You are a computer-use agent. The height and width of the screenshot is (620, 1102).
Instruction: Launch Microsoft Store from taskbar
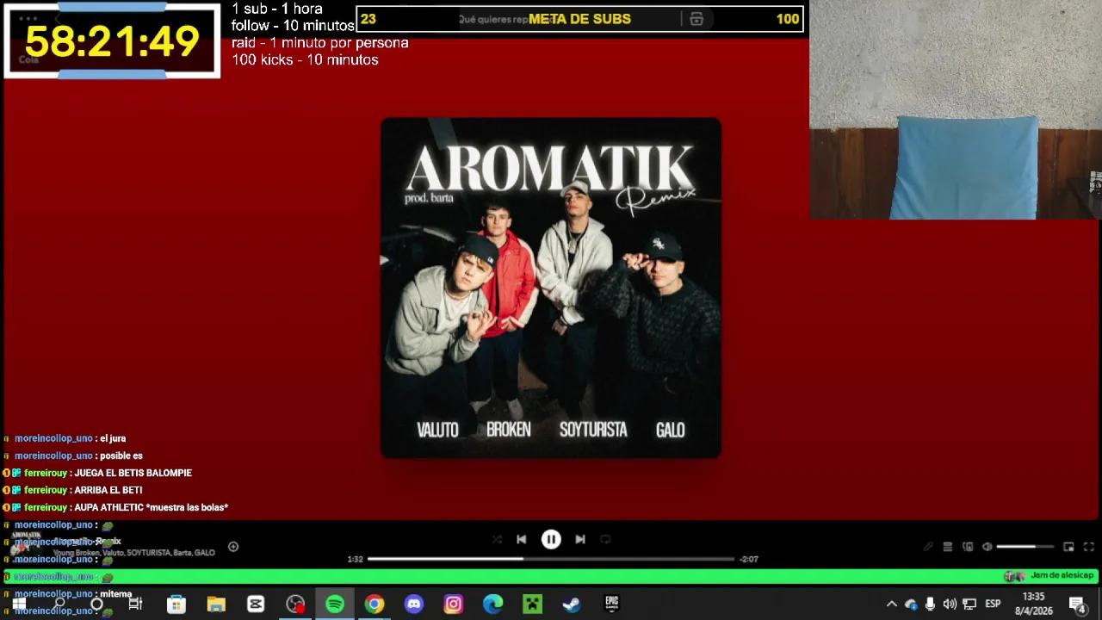pos(176,604)
